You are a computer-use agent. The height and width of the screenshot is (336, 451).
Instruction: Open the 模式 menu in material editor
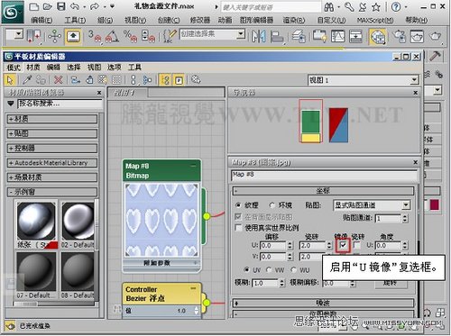(14, 68)
